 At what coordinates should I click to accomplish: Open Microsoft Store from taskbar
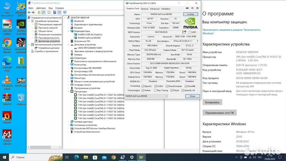(x=95, y=157)
